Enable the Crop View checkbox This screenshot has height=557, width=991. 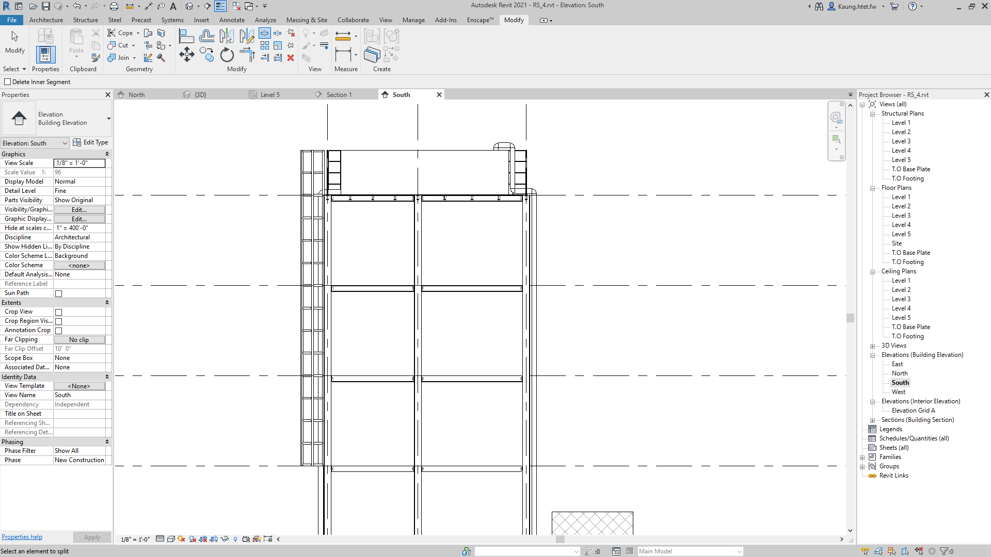[x=59, y=312]
